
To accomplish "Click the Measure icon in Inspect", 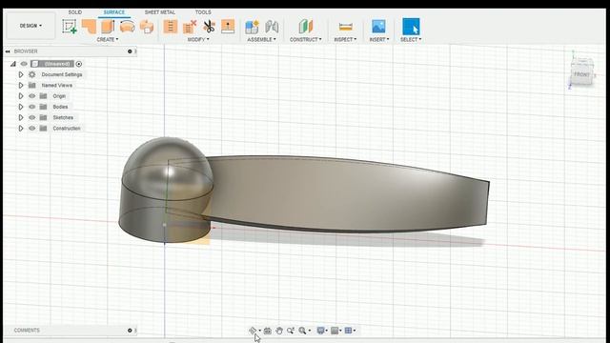I will pyautogui.click(x=345, y=27).
